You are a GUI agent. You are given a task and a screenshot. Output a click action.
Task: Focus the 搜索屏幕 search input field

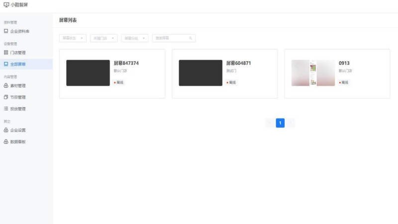[x=171, y=38]
